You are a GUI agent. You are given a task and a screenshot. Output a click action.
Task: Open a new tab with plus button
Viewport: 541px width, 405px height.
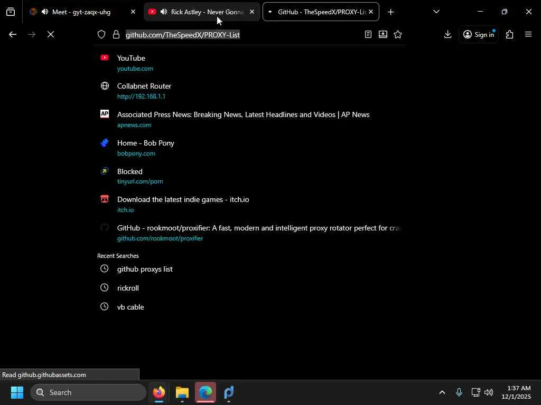point(390,12)
